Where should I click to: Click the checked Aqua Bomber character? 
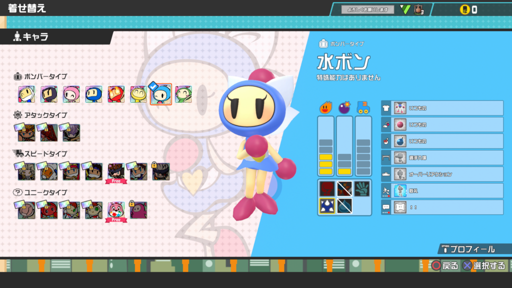tap(161, 94)
